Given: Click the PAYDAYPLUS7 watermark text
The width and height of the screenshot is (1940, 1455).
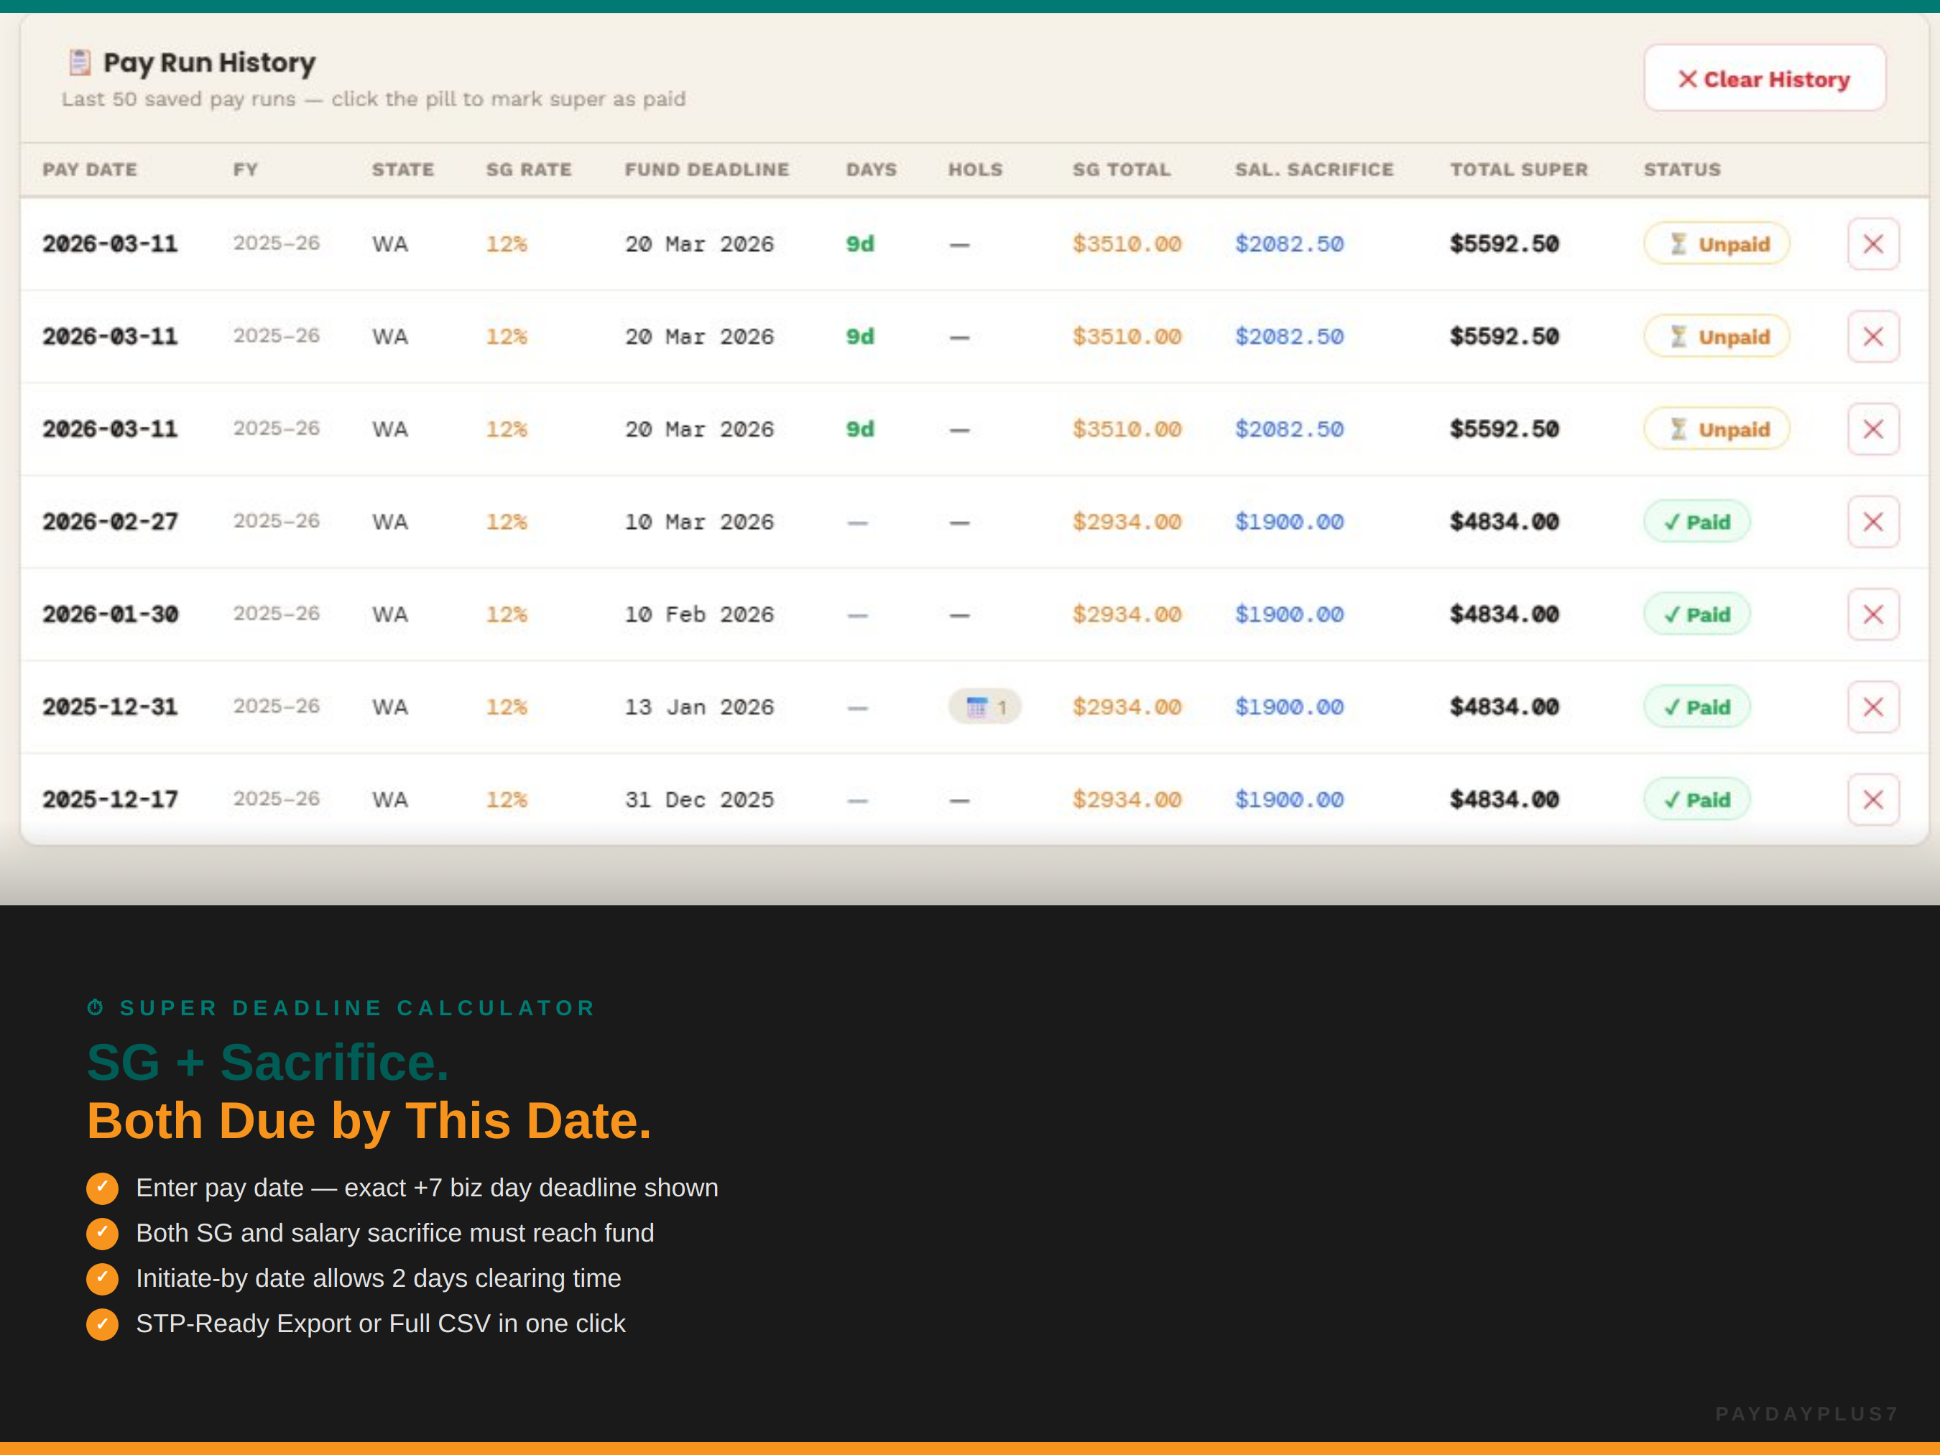Looking at the screenshot, I should 1806,1413.
